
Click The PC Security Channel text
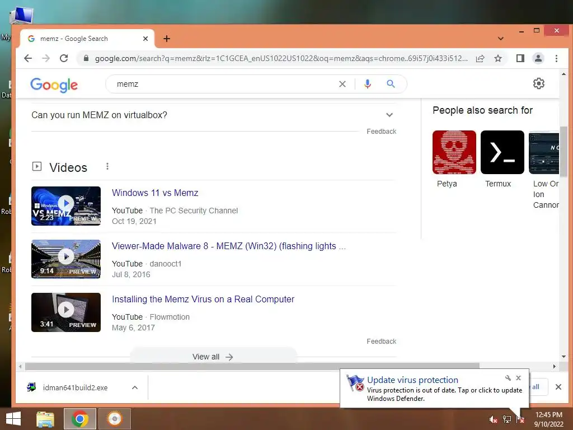coord(194,211)
